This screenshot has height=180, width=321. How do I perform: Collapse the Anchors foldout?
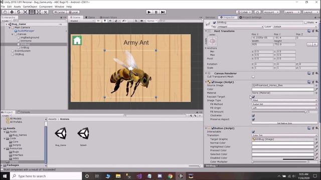206,48
